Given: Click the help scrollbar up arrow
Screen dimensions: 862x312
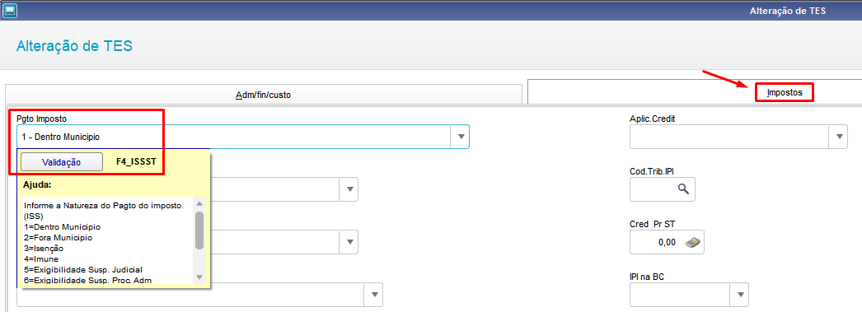Looking at the screenshot, I should point(199,203).
